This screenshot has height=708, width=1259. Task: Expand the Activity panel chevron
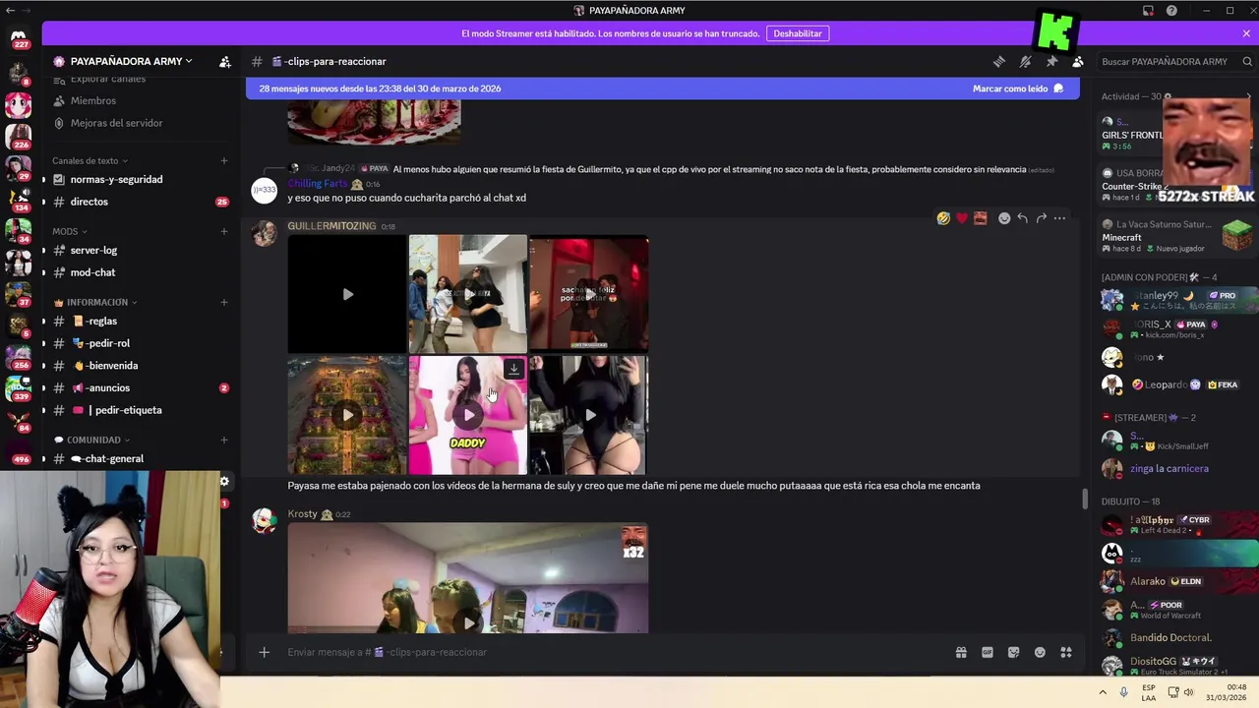(1248, 96)
